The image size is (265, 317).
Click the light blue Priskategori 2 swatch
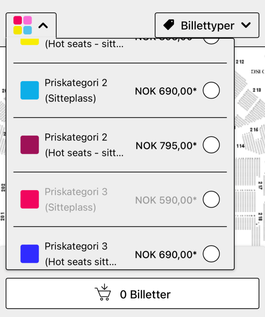pyautogui.click(x=30, y=90)
